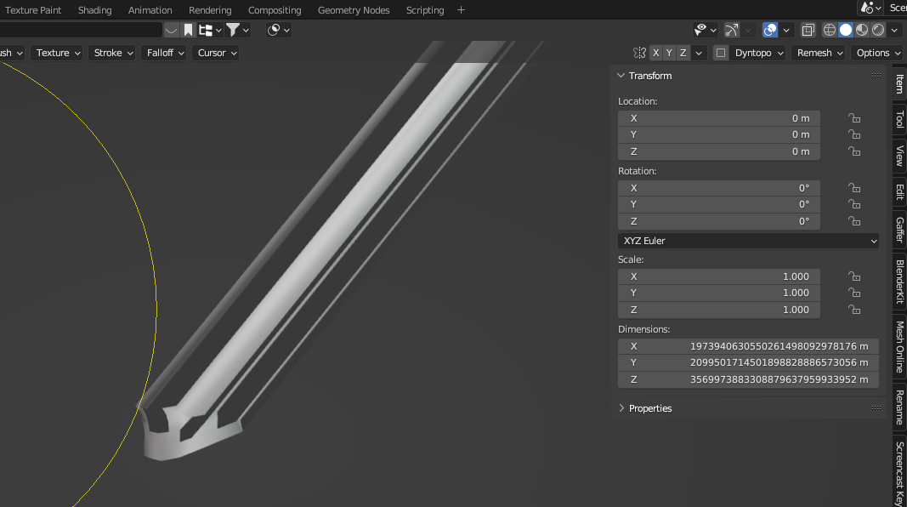This screenshot has width=907, height=507.
Task: Click the Scale Z value slider
Action: tap(718, 310)
